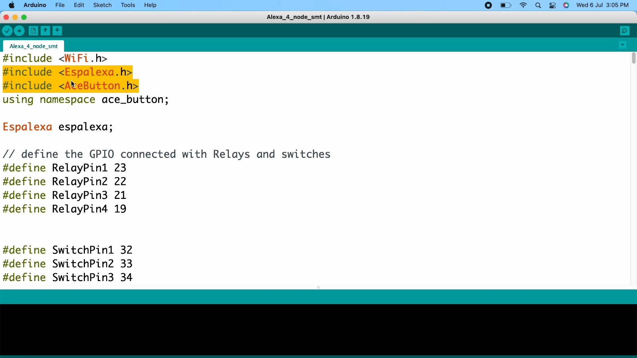Click the Verify sketch checkmark icon

click(x=7, y=31)
